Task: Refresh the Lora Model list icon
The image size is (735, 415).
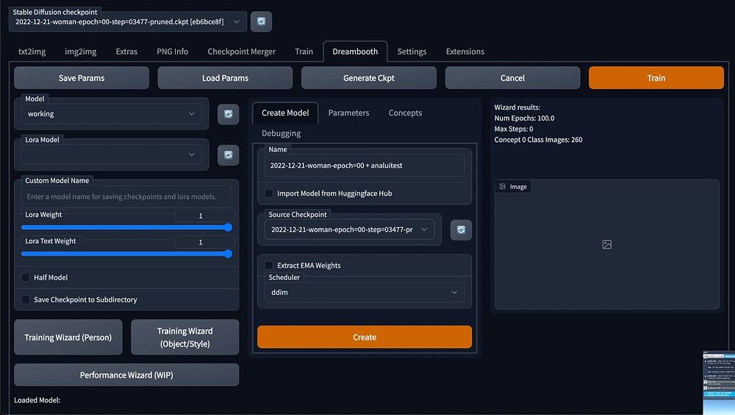Action: pos(229,155)
